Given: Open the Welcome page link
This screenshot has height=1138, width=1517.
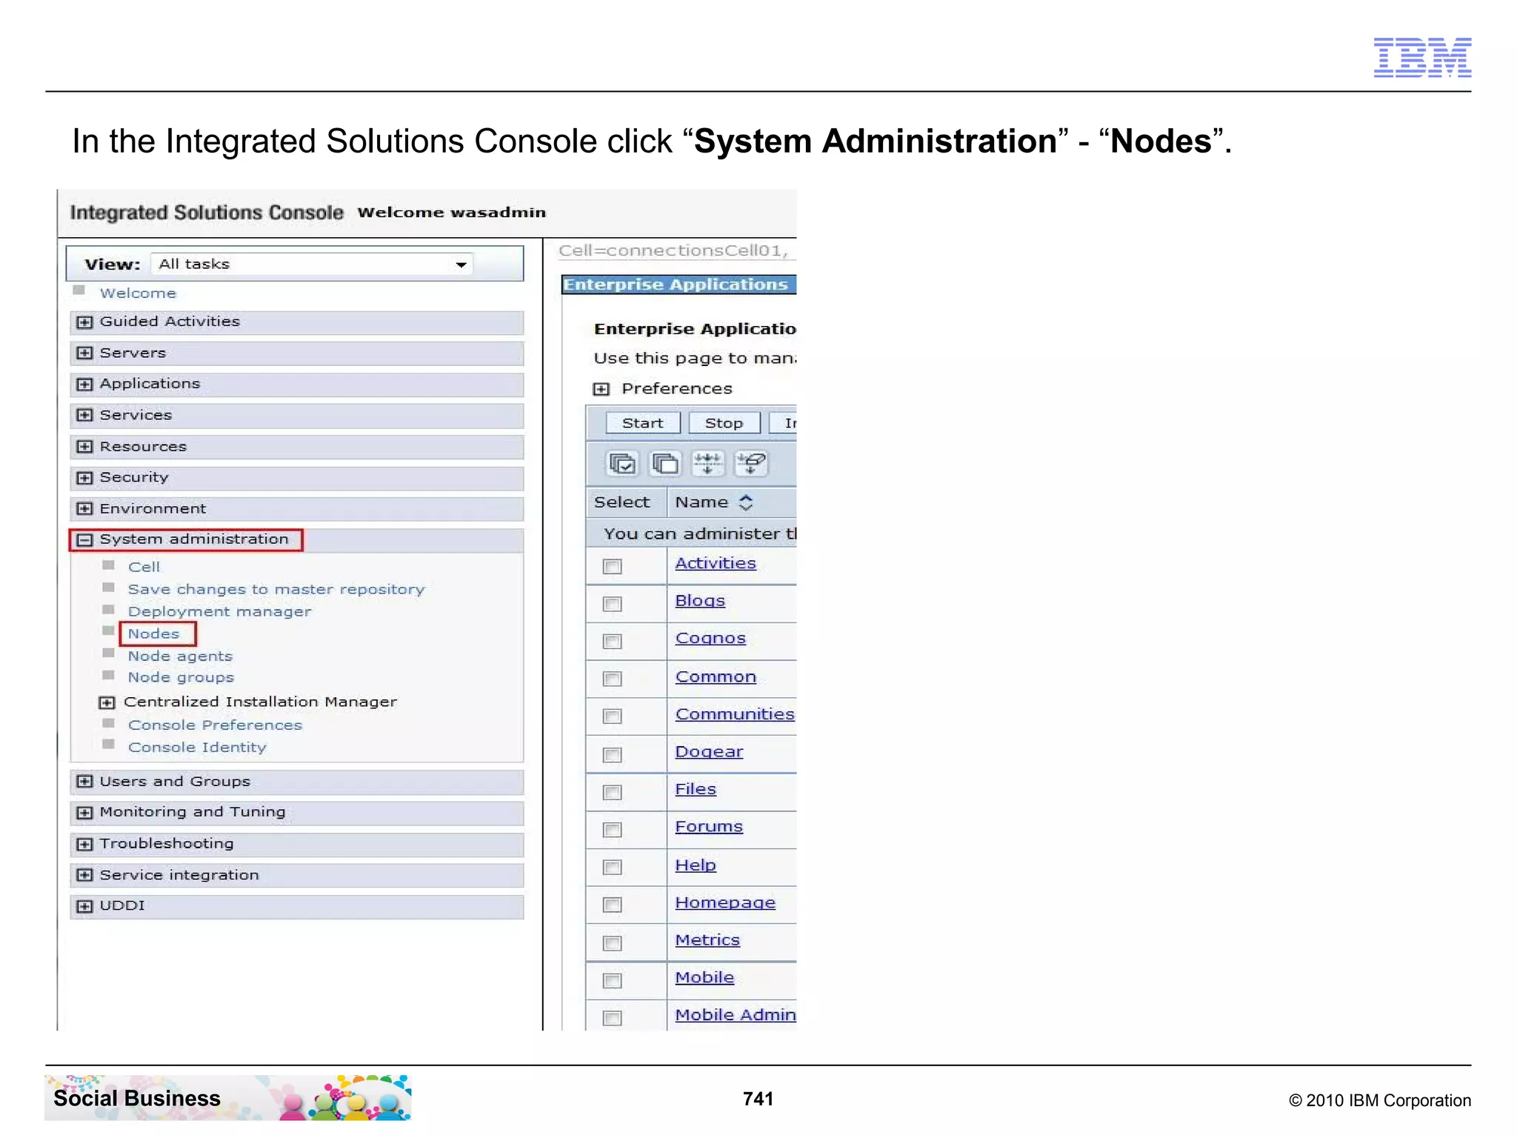Looking at the screenshot, I should [138, 293].
